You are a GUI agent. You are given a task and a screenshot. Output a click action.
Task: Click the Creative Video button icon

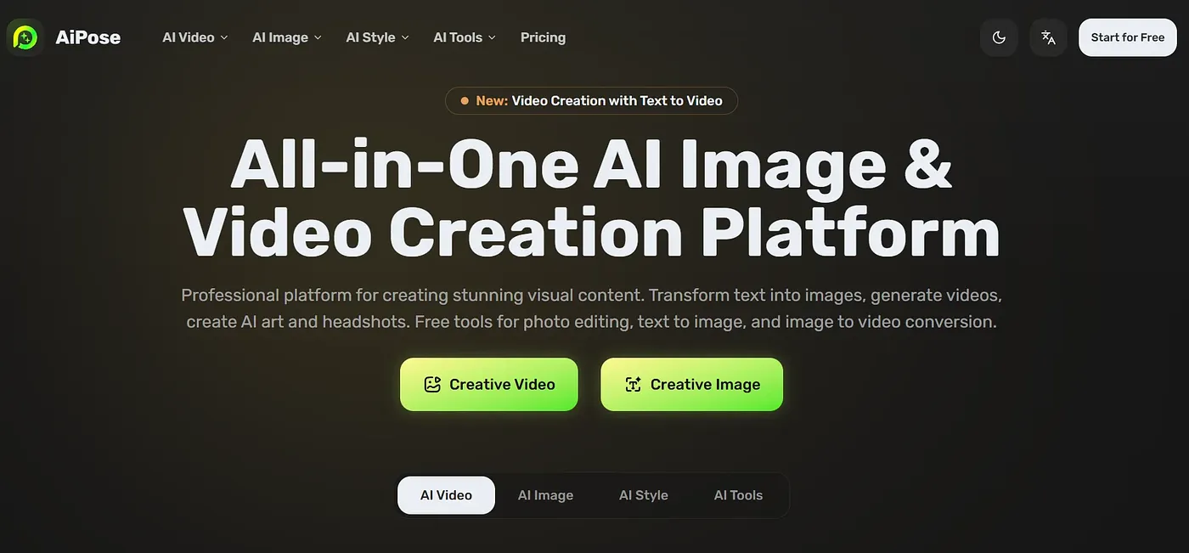coord(433,385)
